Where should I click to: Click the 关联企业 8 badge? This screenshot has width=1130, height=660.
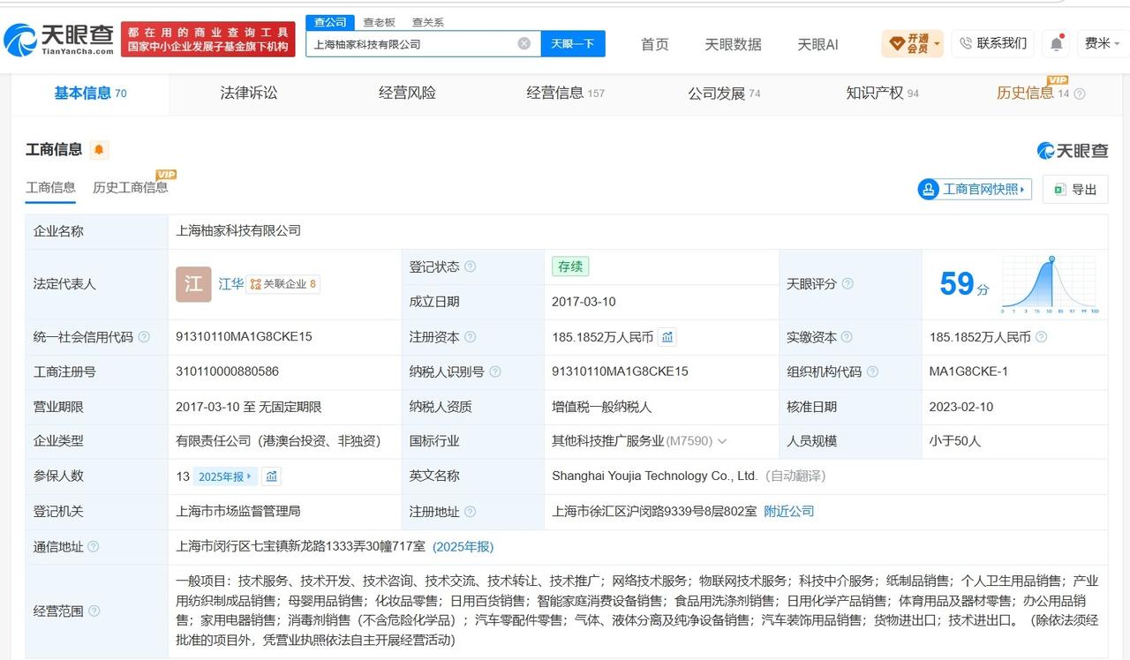283,284
